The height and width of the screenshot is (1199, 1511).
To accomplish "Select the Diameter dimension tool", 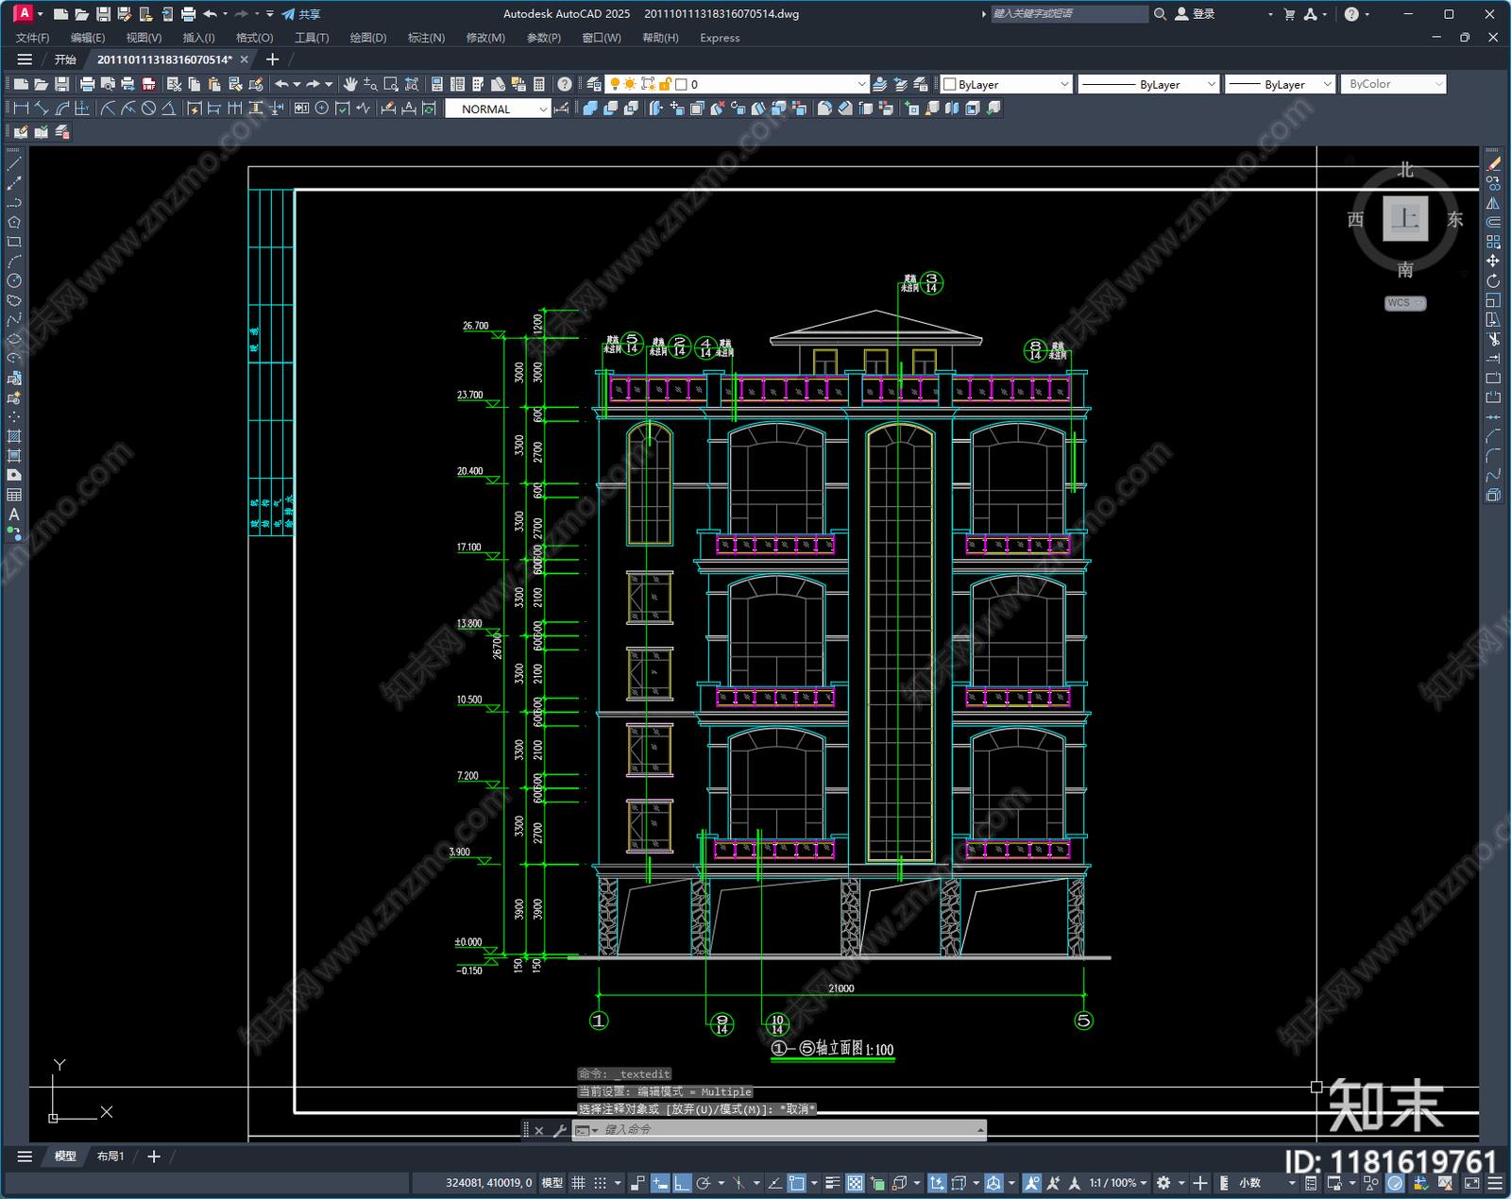I will [148, 109].
